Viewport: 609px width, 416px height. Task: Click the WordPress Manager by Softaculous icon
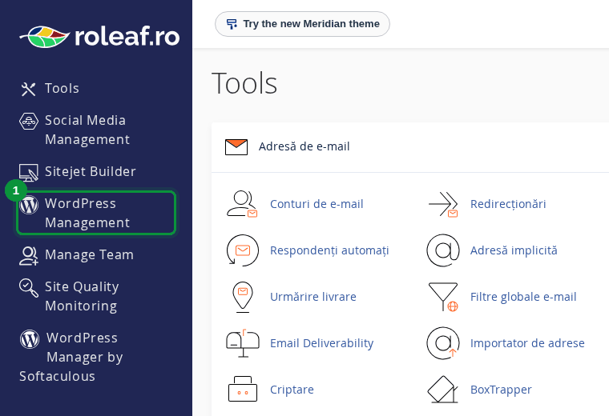(30, 339)
